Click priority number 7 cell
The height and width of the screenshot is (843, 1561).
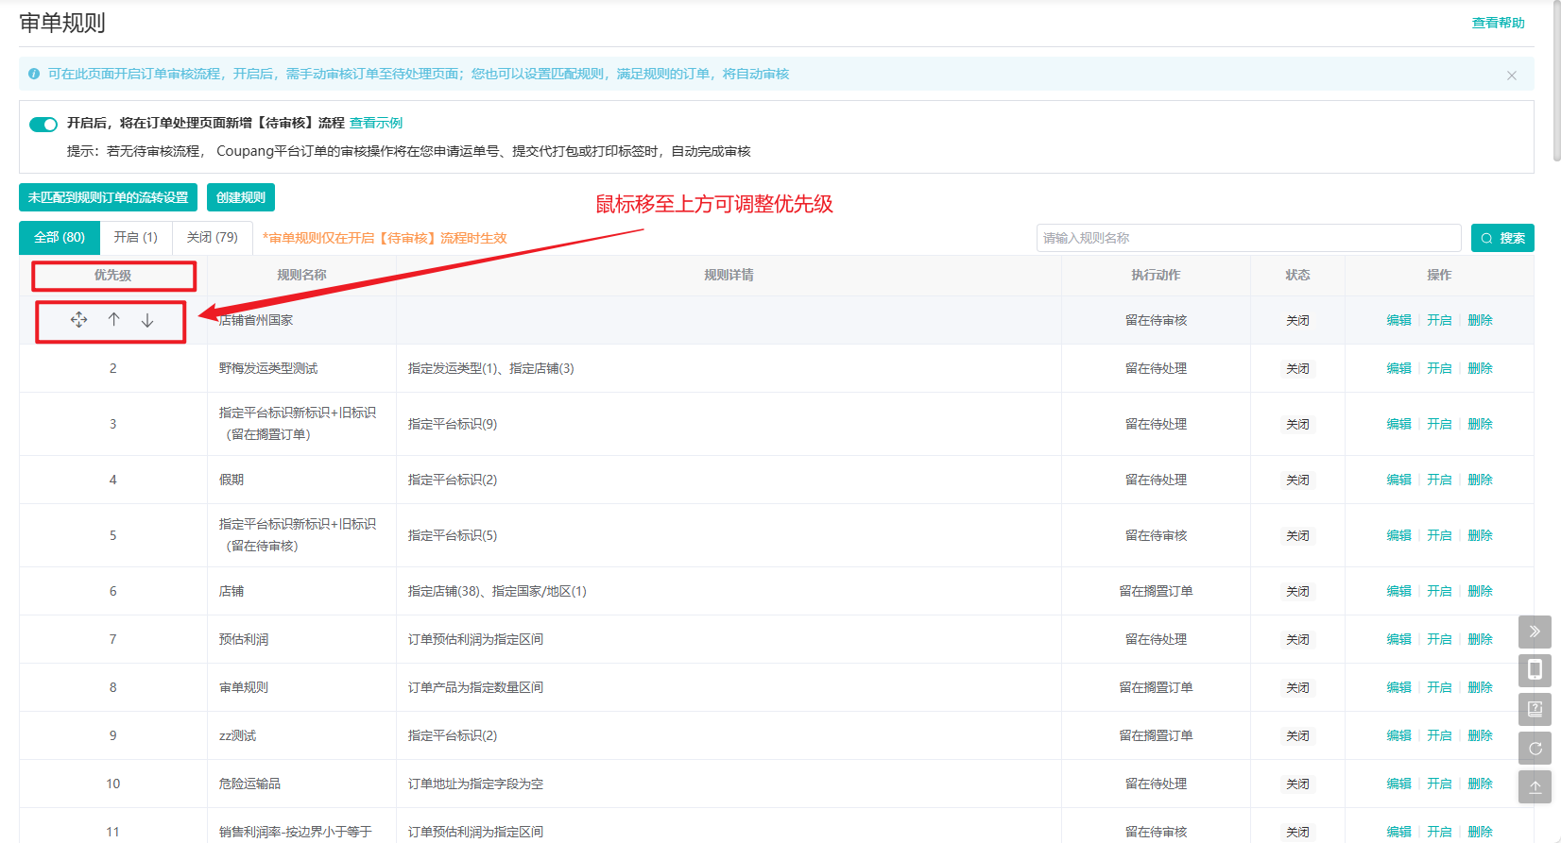(113, 640)
